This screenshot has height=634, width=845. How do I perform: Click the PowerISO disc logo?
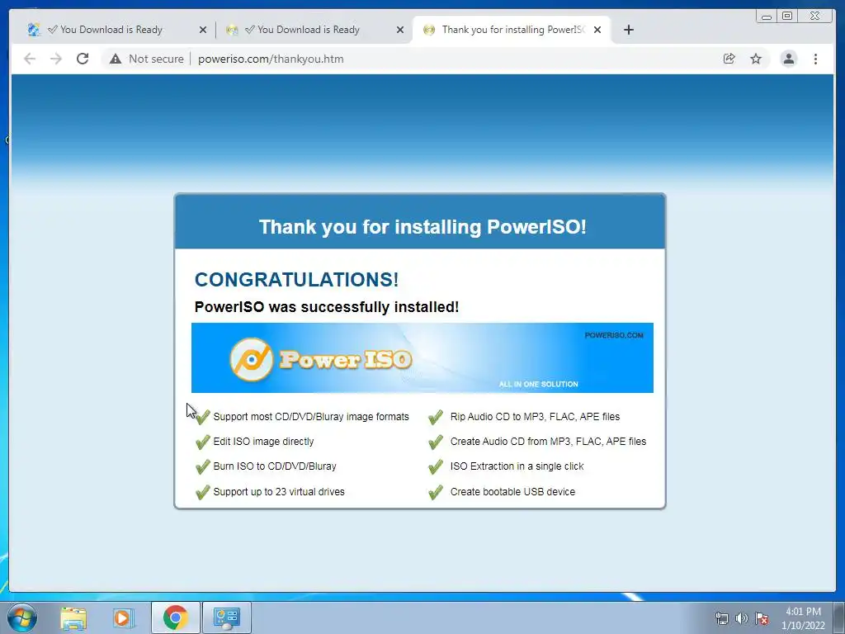251,360
